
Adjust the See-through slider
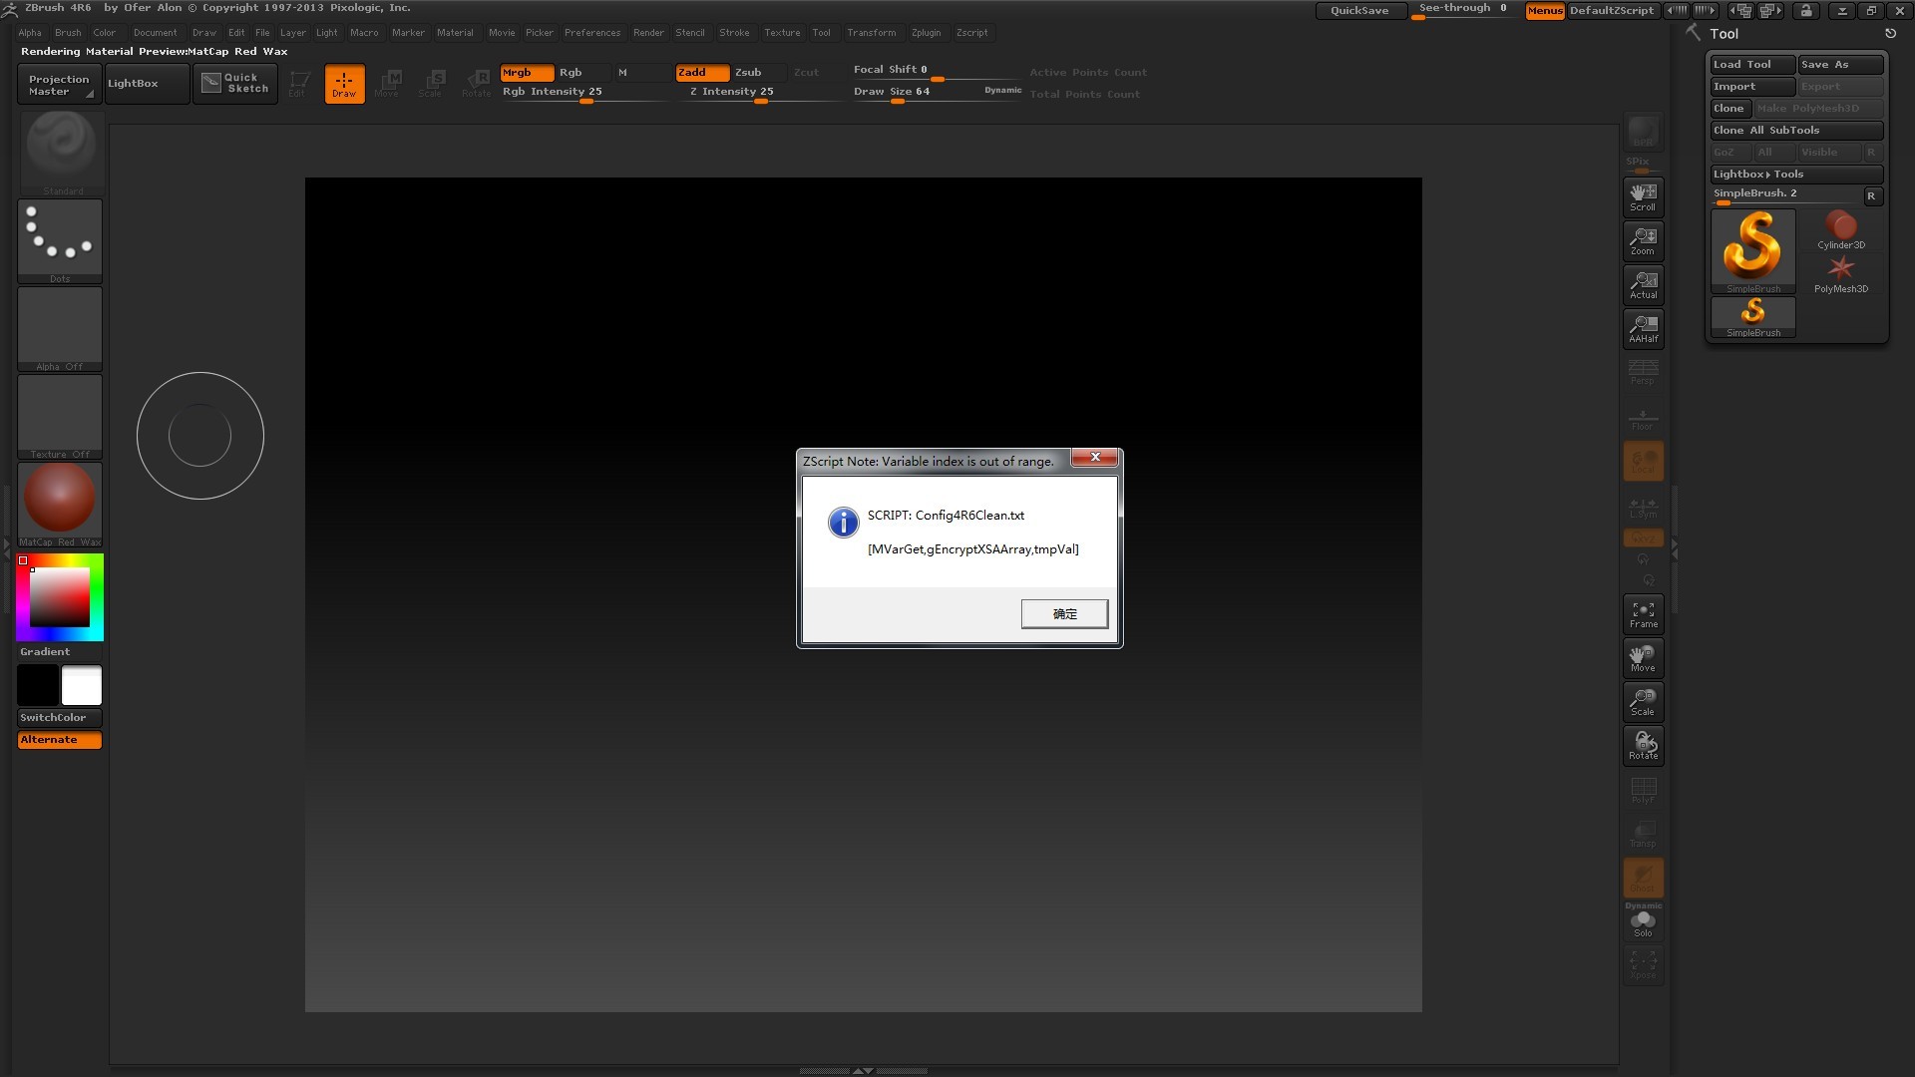click(1463, 11)
